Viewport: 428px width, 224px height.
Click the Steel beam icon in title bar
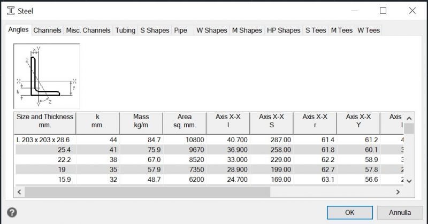[x=10, y=11]
